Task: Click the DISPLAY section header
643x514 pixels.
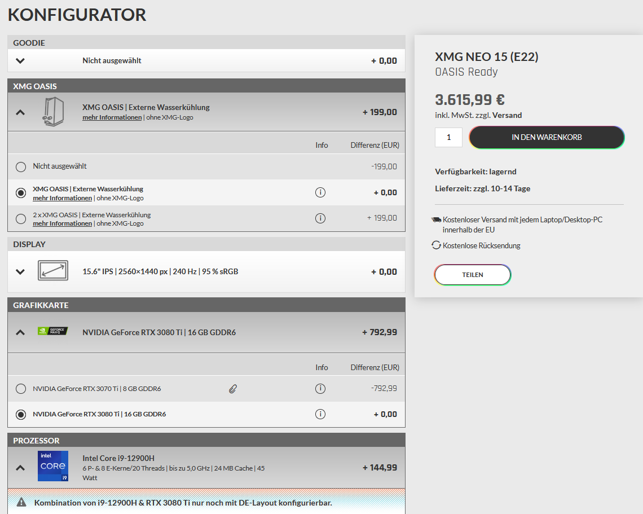Action: pos(206,244)
